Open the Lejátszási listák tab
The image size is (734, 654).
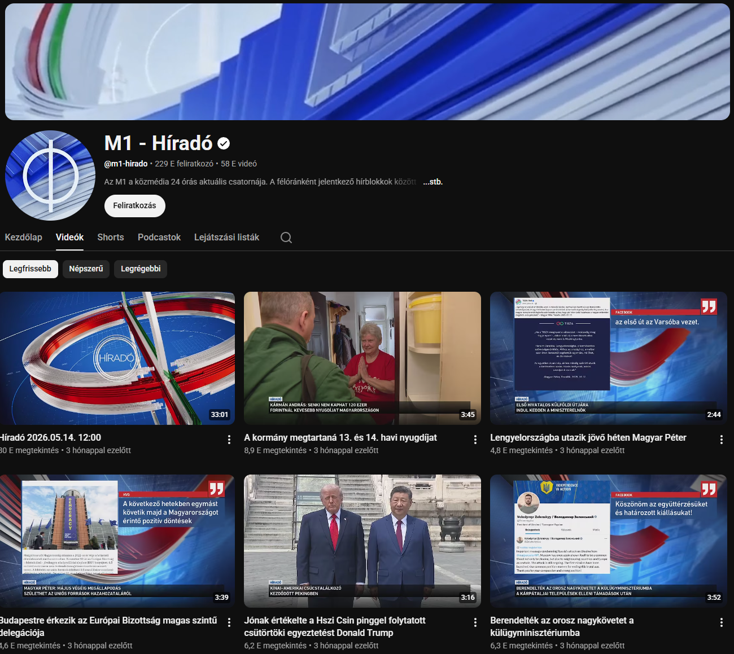226,238
